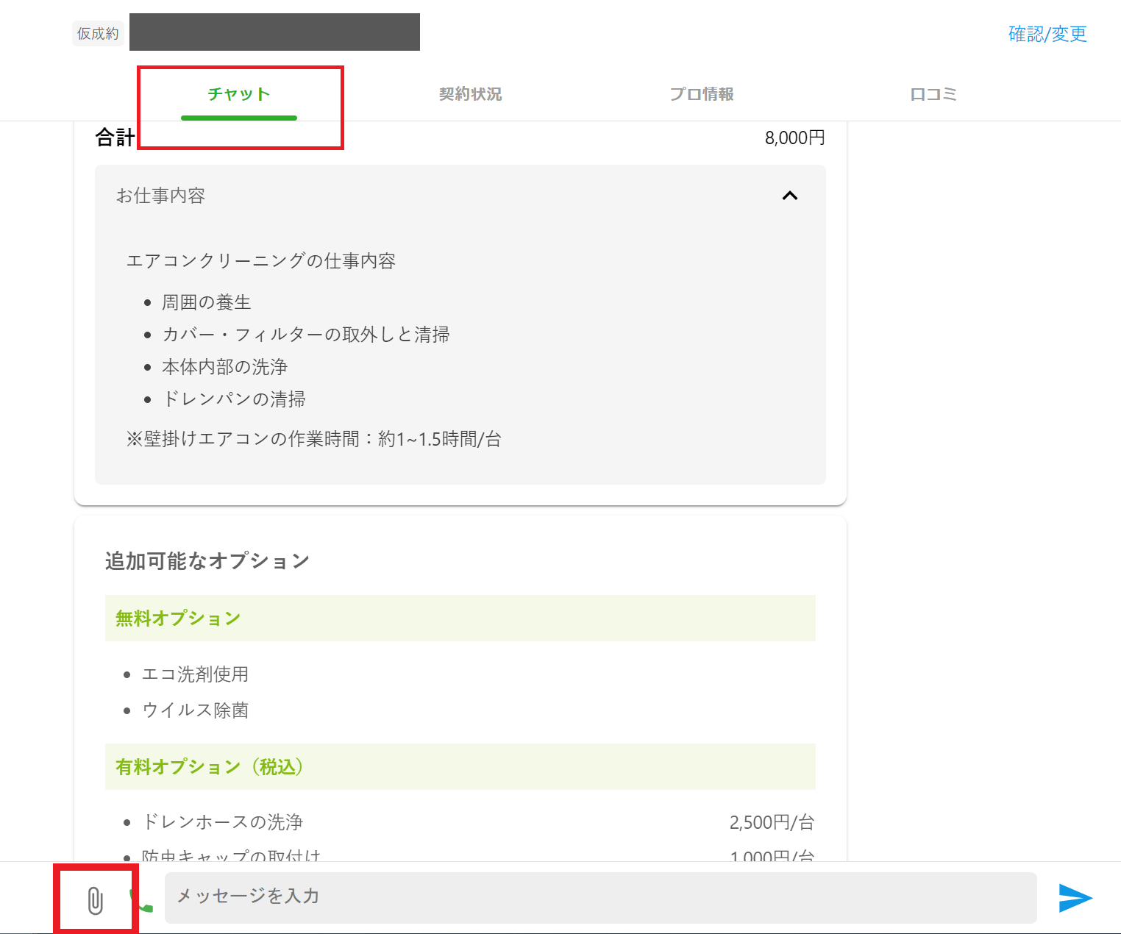This screenshot has width=1121, height=934.
Task: Click the upward chevron on the job details card
Action: [790, 195]
